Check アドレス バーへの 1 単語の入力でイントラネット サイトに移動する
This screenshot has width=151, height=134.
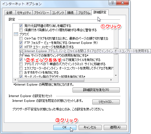tap(21, 64)
